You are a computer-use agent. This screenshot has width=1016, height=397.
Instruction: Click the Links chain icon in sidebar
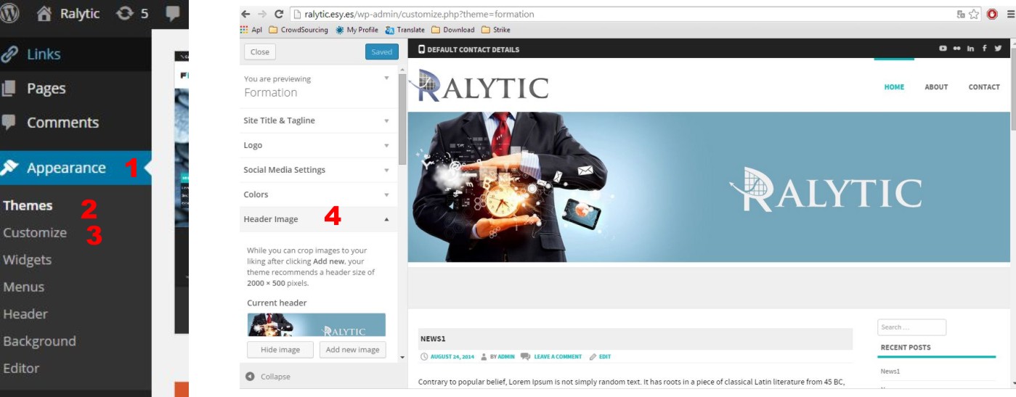coord(9,54)
